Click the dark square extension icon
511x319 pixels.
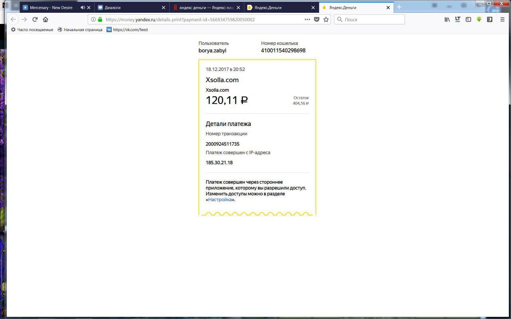[489, 20]
